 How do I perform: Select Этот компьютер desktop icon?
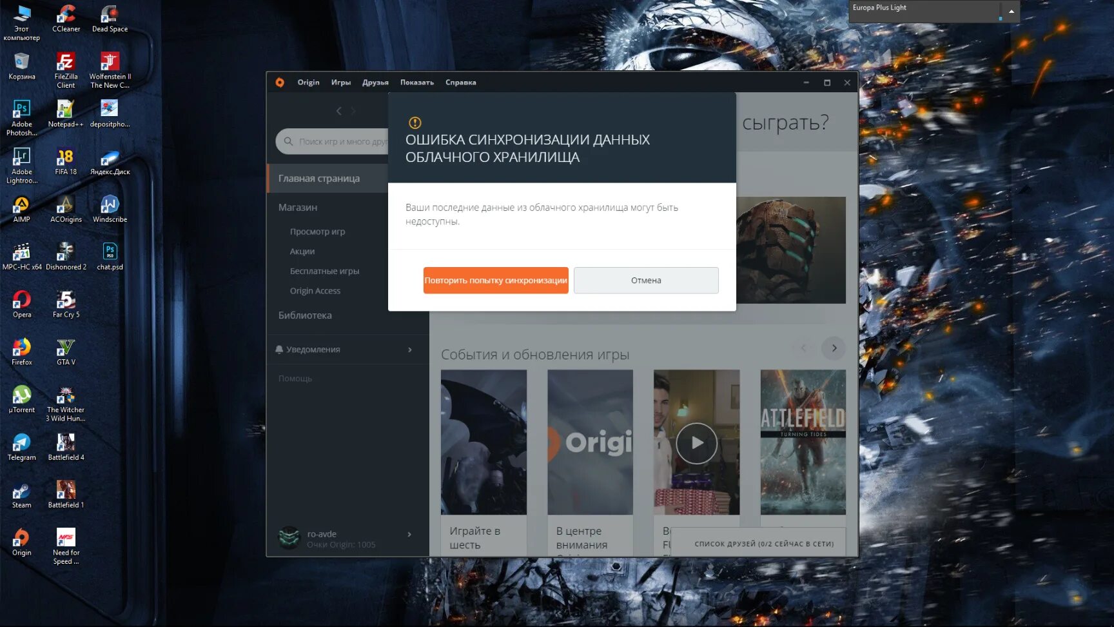[22, 23]
